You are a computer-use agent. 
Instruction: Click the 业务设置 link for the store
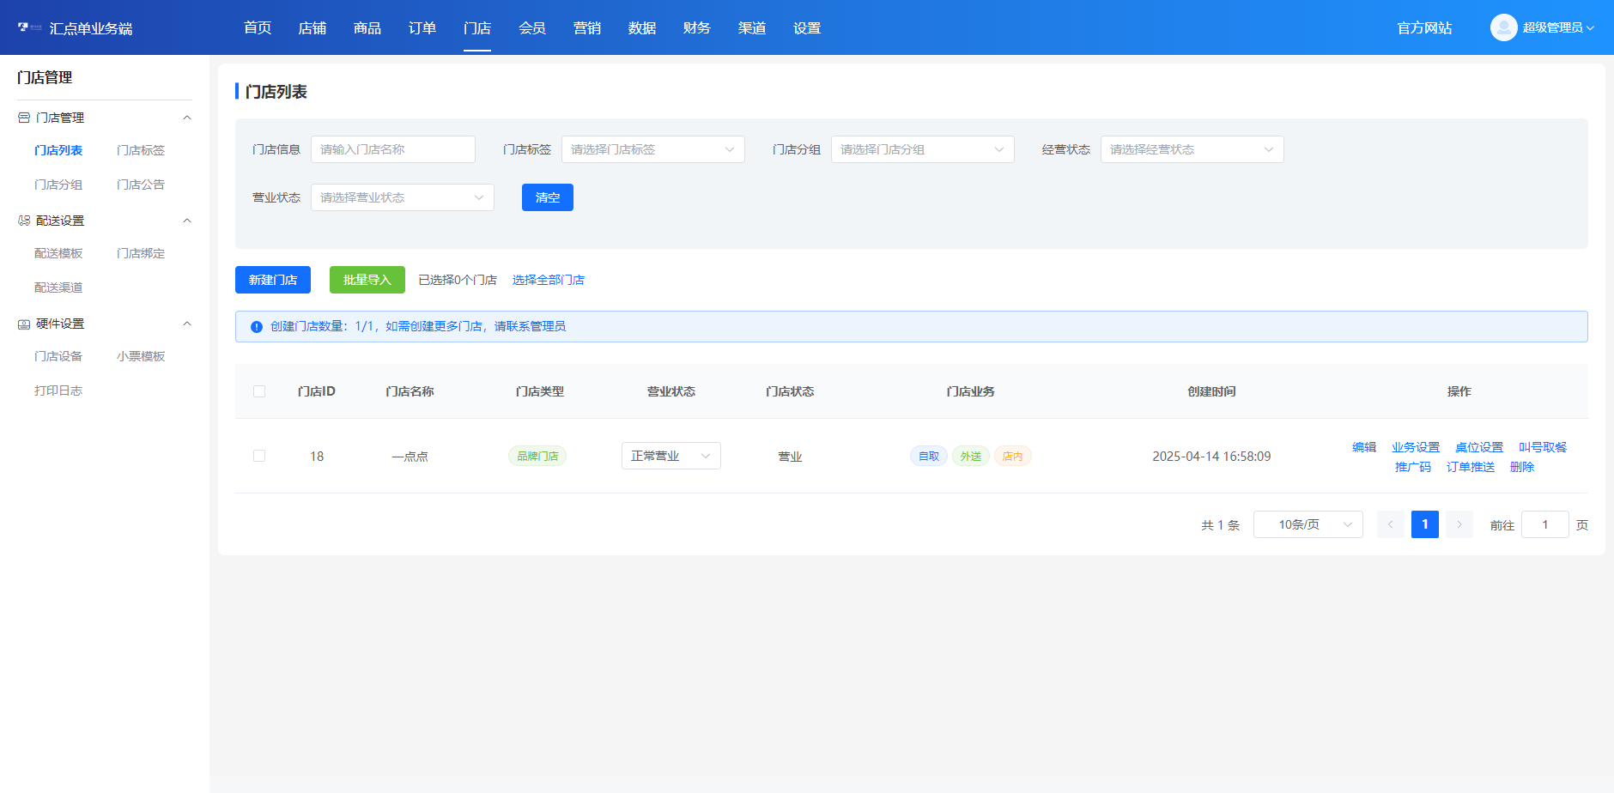tap(1415, 447)
